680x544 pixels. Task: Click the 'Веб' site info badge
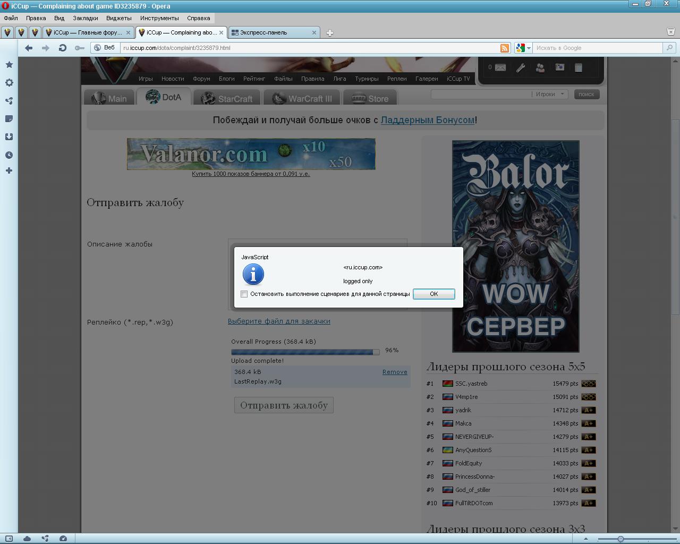104,48
